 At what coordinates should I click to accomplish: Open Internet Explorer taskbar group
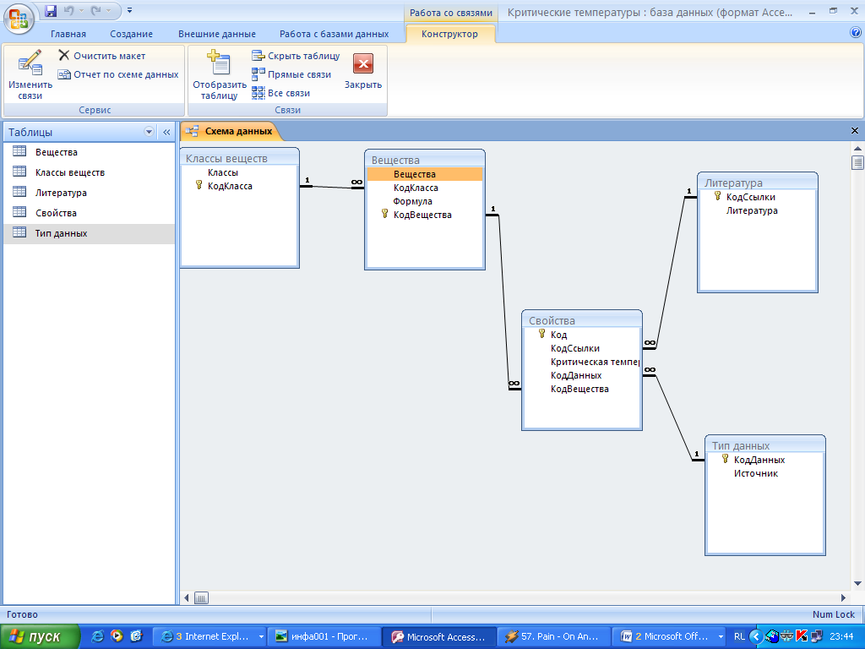click(211, 636)
